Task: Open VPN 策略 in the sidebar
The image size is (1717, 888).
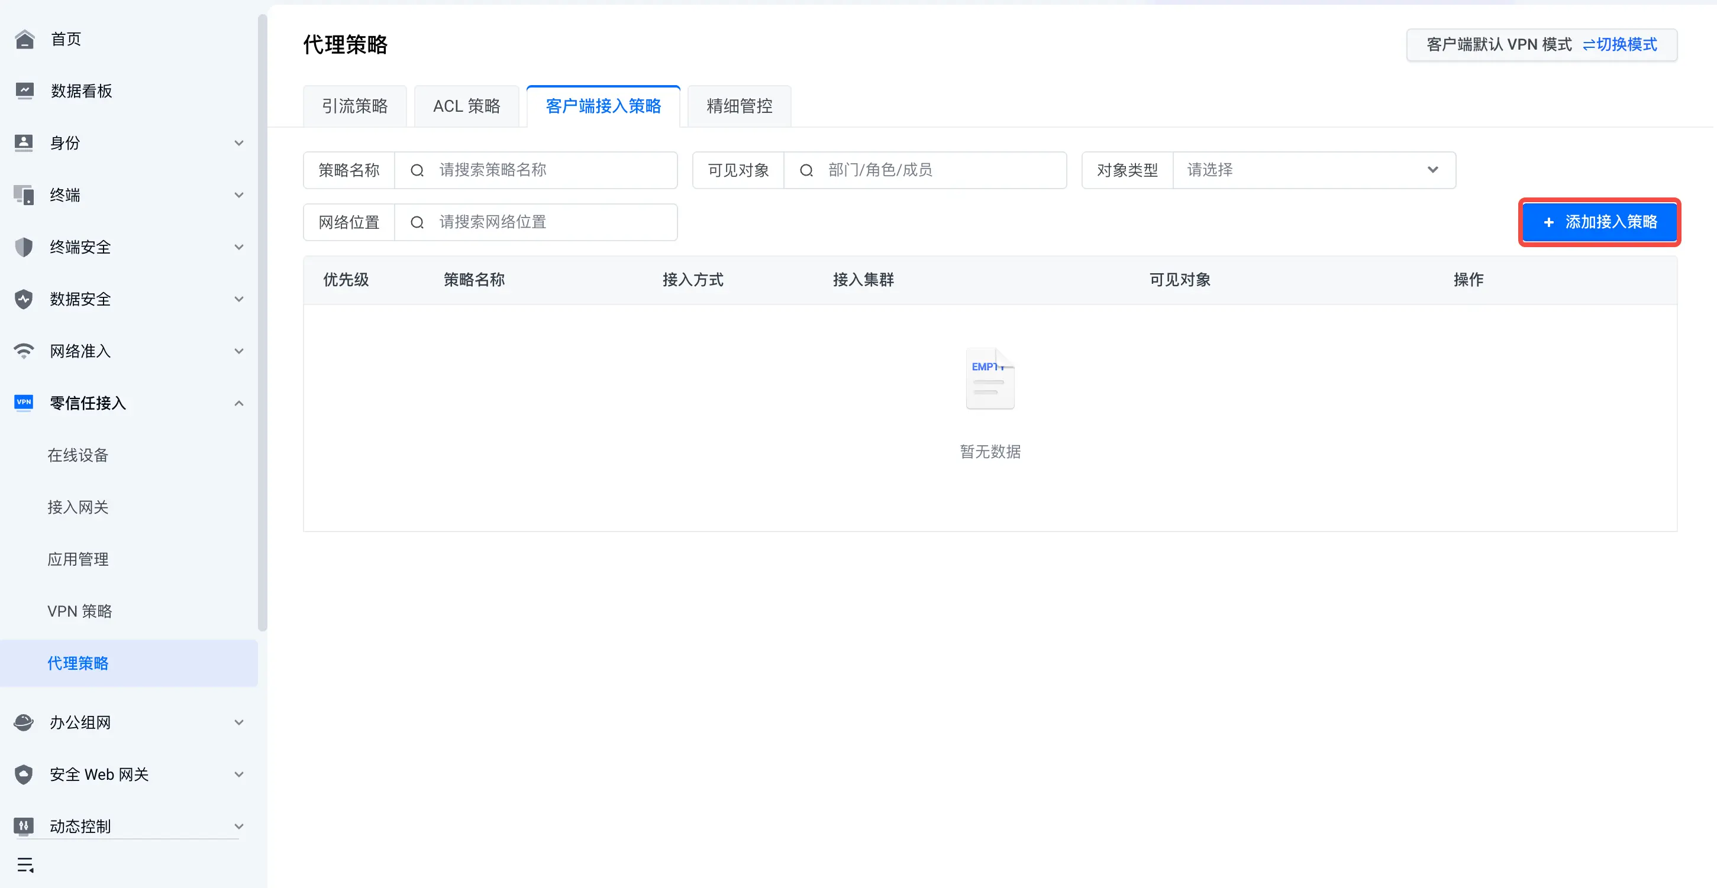Action: pyautogui.click(x=79, y=611)
